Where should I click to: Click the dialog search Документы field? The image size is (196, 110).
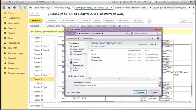[x=145, y=34]
